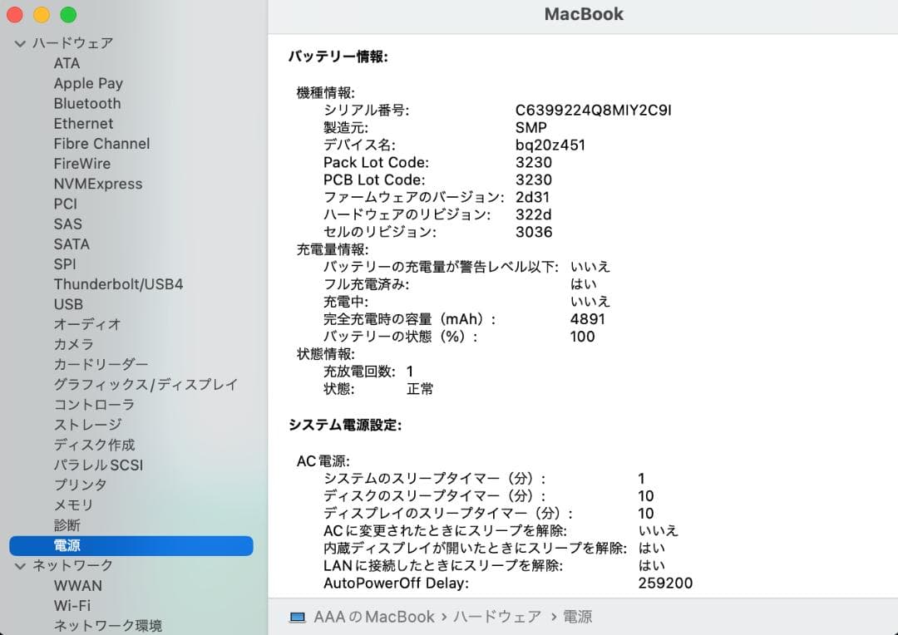This screenshot has height=635, width=898.
Task: Open the Apple Pay hardware section
Action: click(88, 83)
